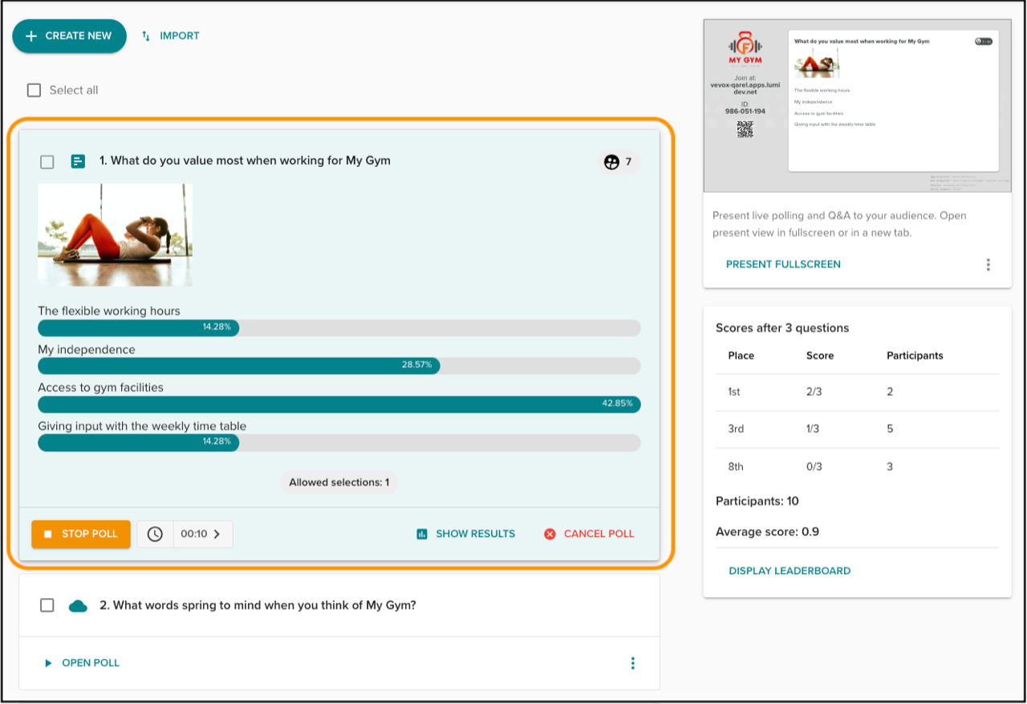Click the survey icon beside question 1

coord(77,161)
